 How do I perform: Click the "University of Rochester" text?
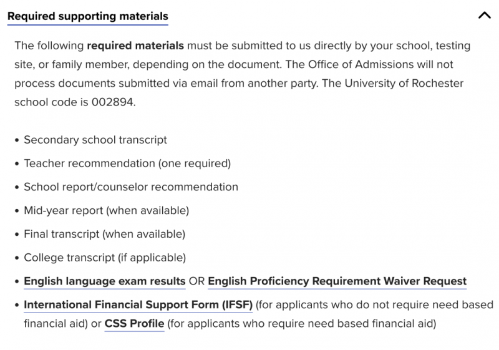tap(404, 84)
